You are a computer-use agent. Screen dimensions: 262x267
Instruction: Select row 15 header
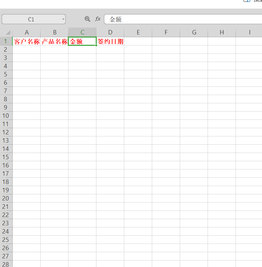click(x=6, y=157)
